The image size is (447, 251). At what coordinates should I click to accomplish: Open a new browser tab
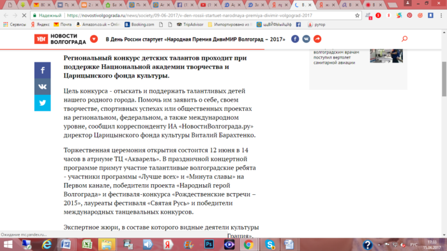(393, 5)
